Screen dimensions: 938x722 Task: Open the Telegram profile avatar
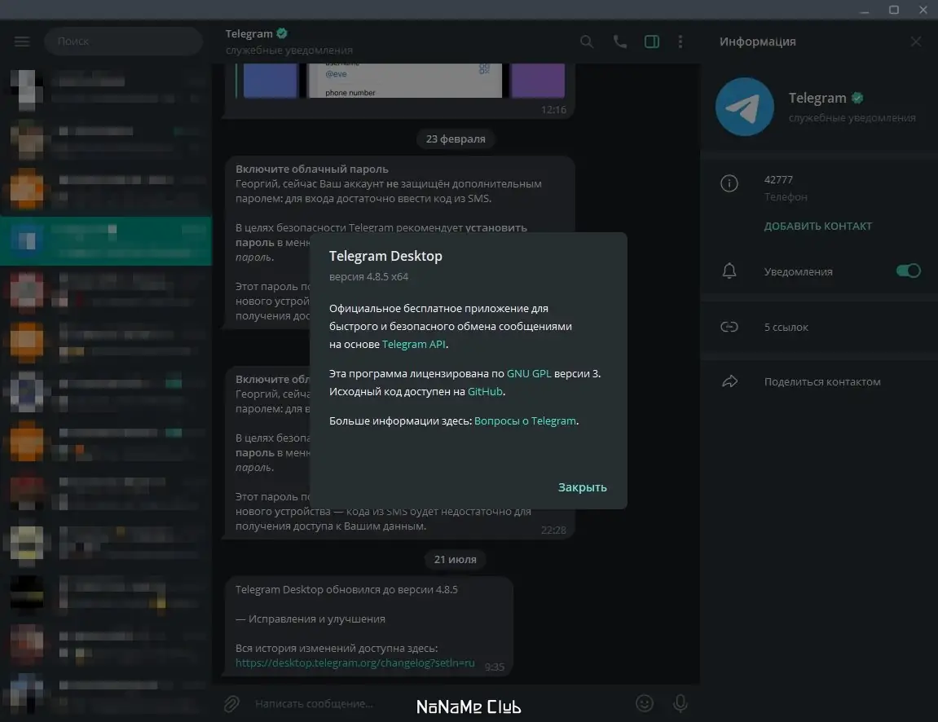tap(745, 107)
